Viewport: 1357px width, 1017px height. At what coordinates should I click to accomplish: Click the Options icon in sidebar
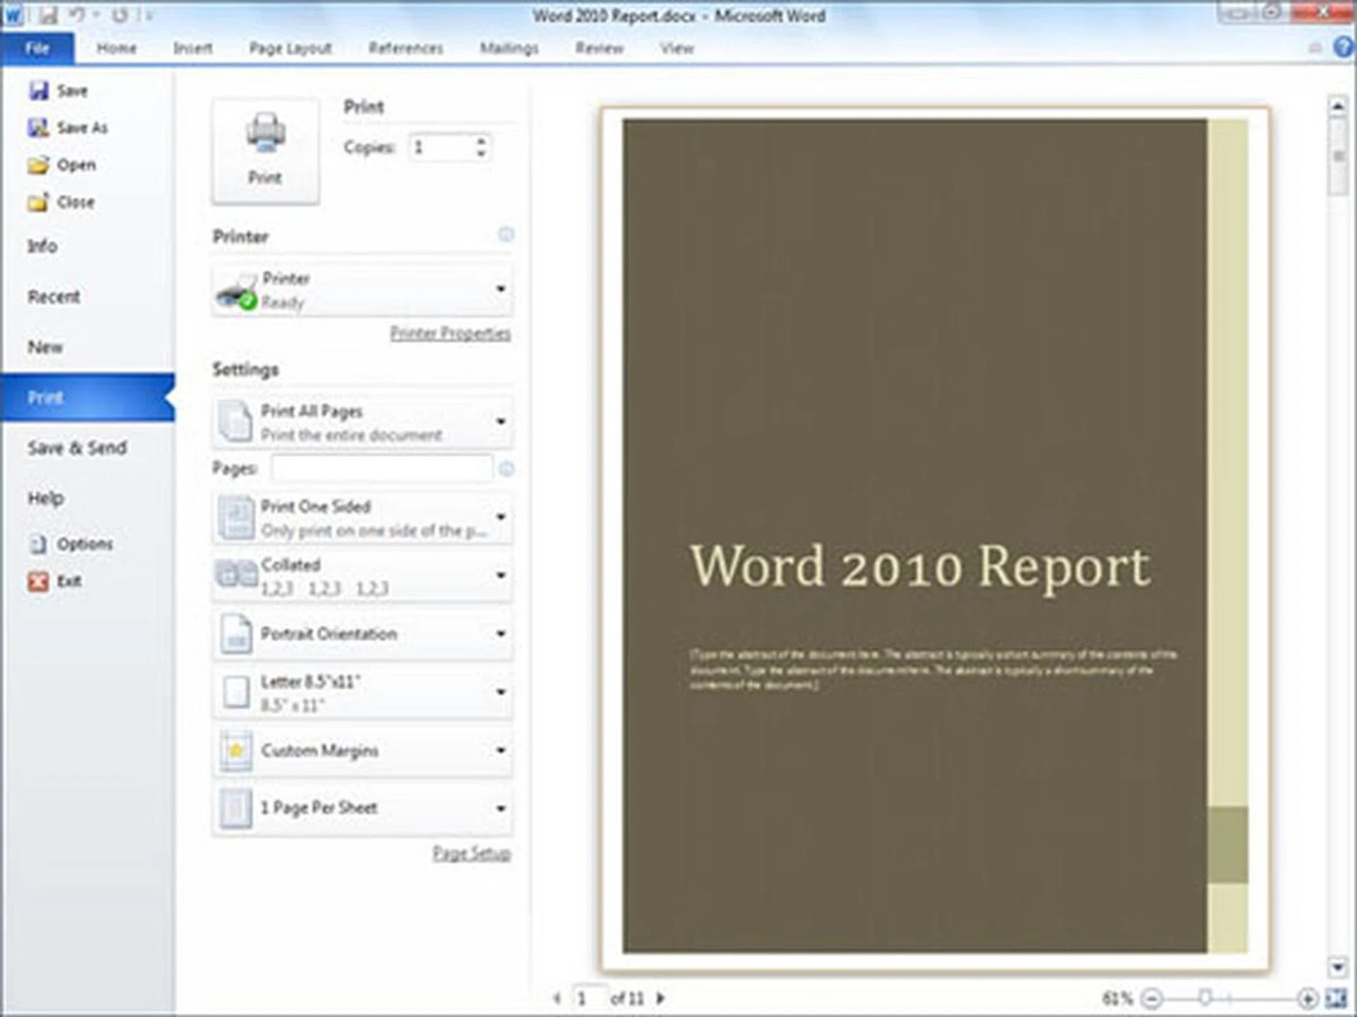point(38,544)
